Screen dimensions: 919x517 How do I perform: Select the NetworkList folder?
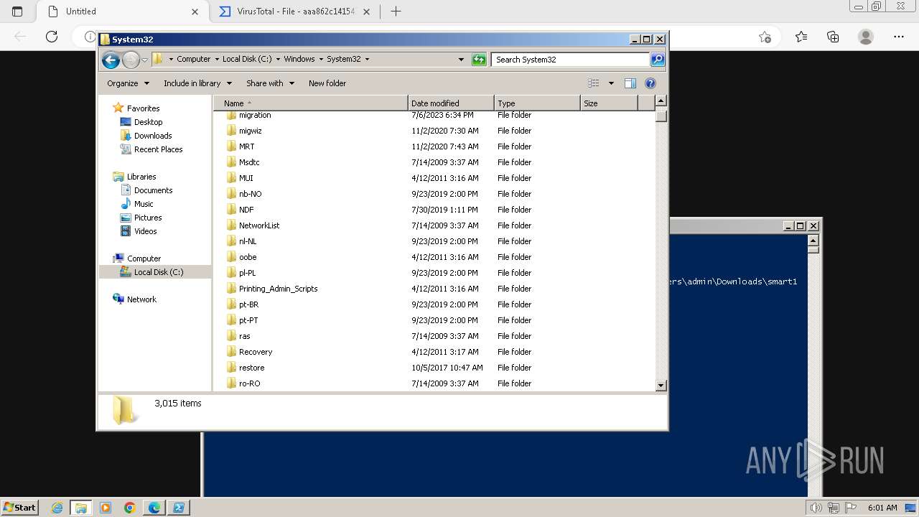coord(259,225)
